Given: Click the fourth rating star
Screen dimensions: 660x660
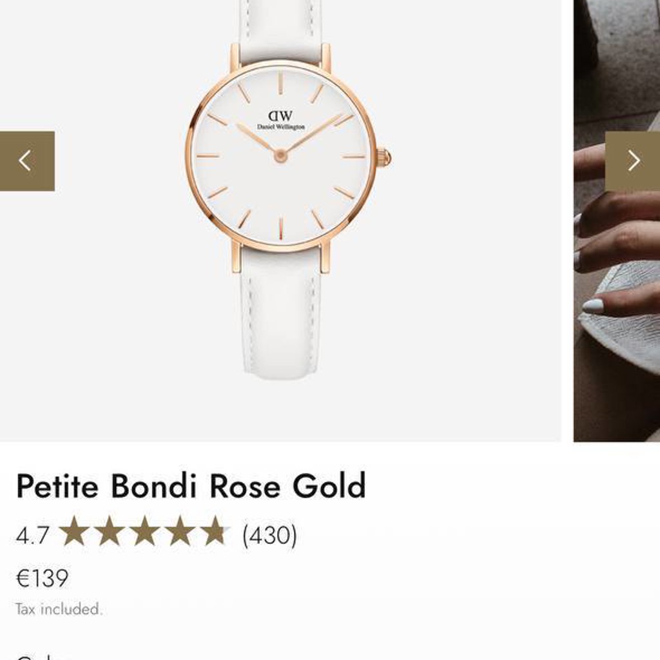Looking at the screenshot, I should pos(180,531).
